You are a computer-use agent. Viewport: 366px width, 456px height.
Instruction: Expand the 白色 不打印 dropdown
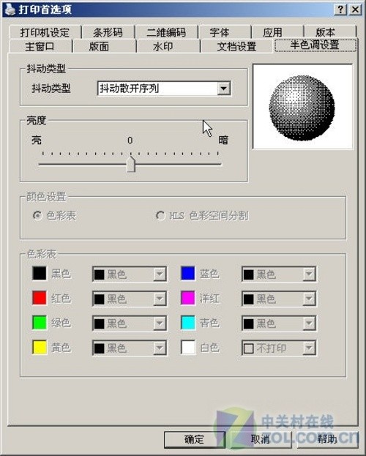click(309, 348)
